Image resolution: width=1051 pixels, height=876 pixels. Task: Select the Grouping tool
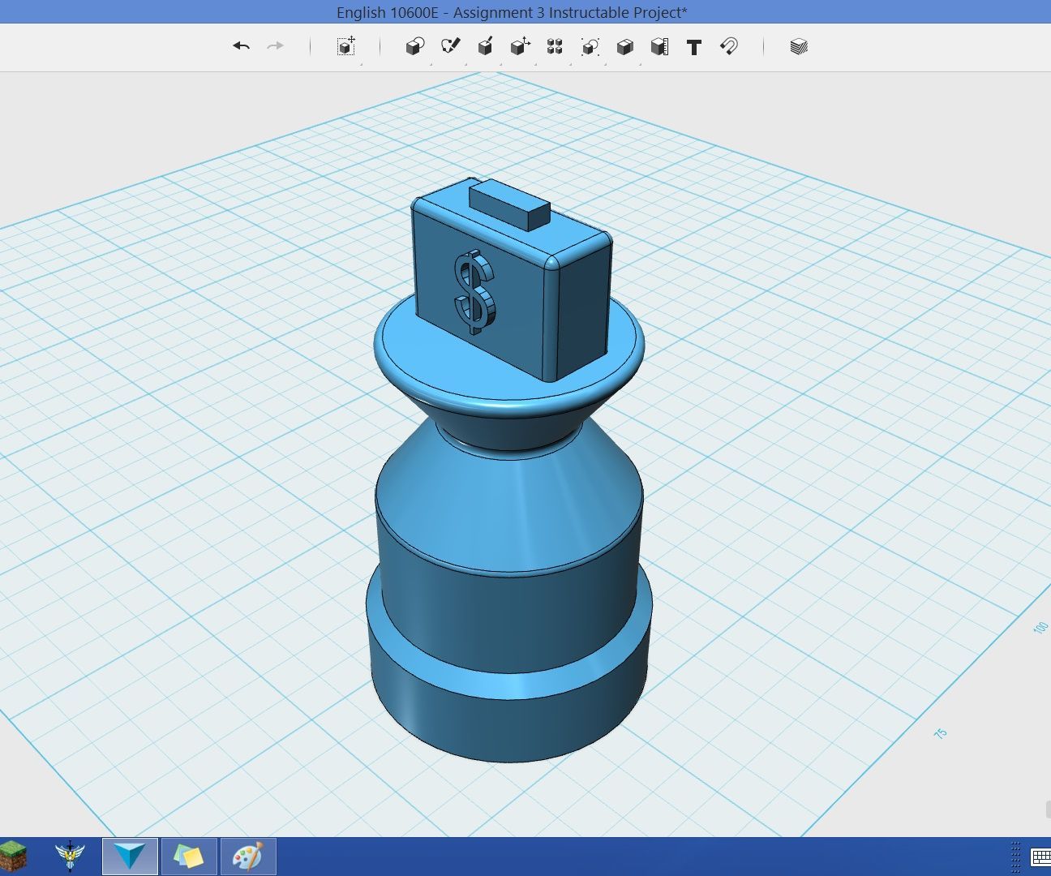pyautogui.click(x=590, y=46)
